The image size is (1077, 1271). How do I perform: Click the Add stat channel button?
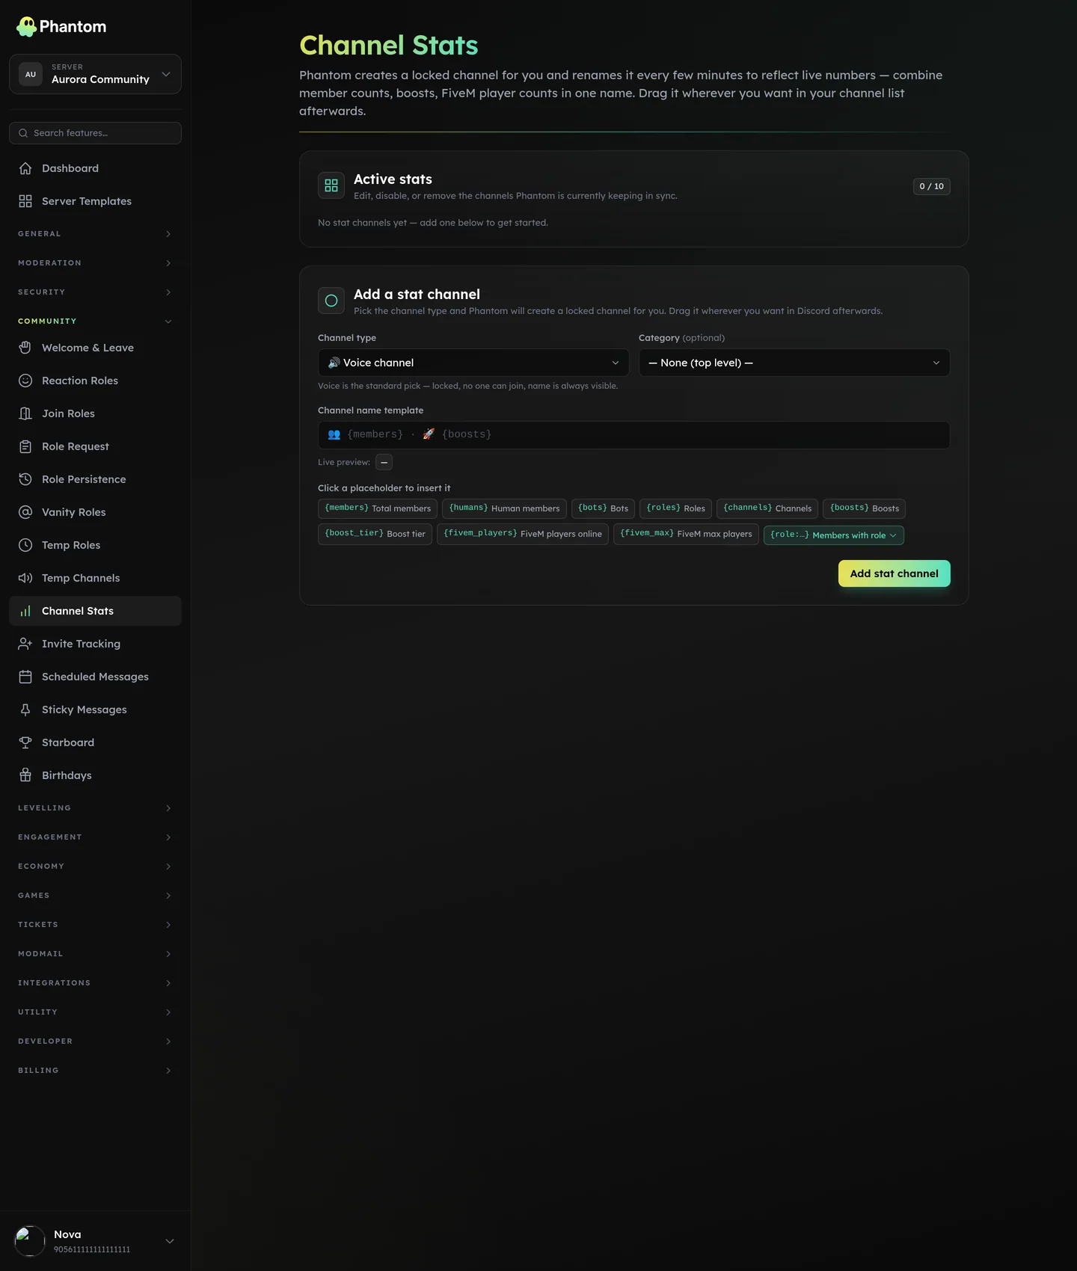click(x=894, y=573)
